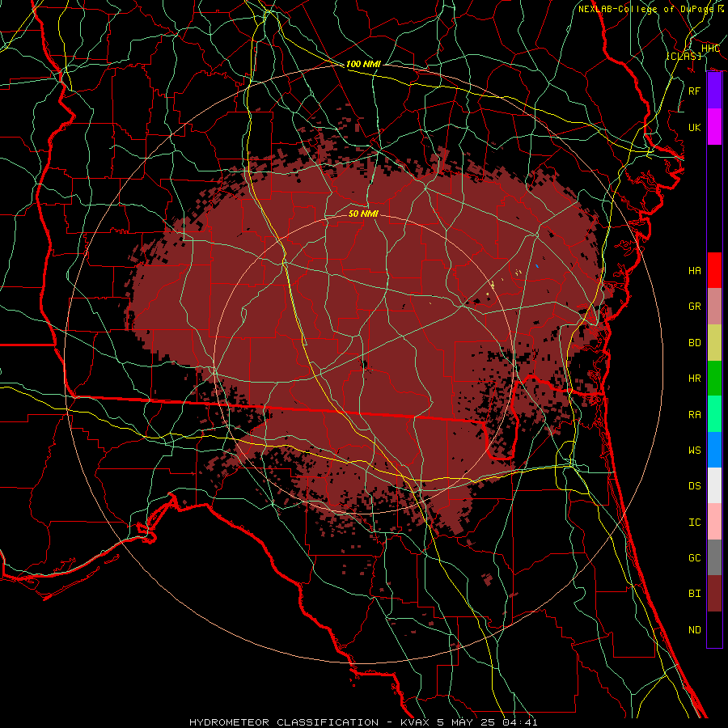728x728 pixels.
Task: Select the IC light pink legend swatch
Action: 714,522
